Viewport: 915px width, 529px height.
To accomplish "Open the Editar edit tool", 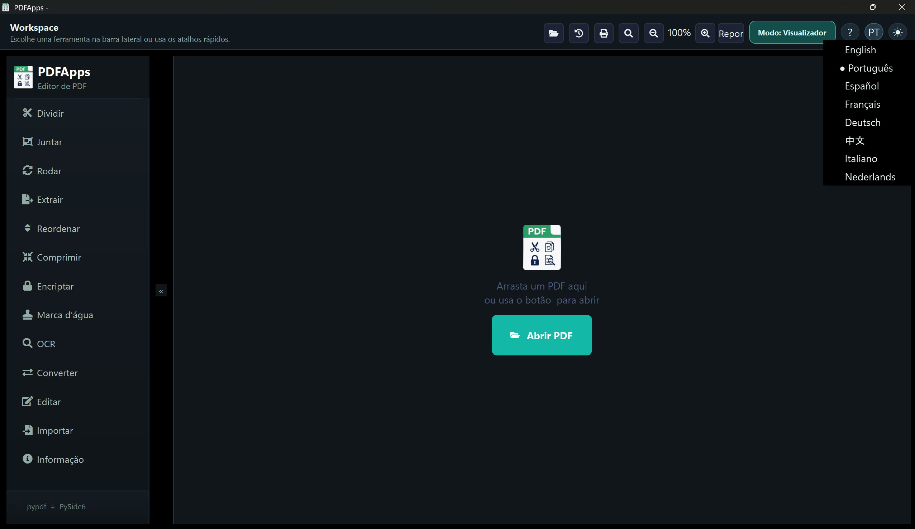I will (78, 402).
